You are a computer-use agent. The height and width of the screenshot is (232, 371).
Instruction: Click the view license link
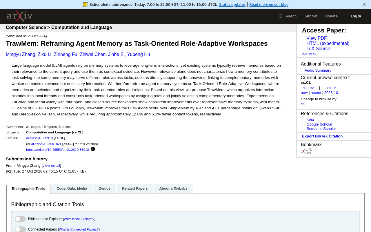[x=309, y=54]
